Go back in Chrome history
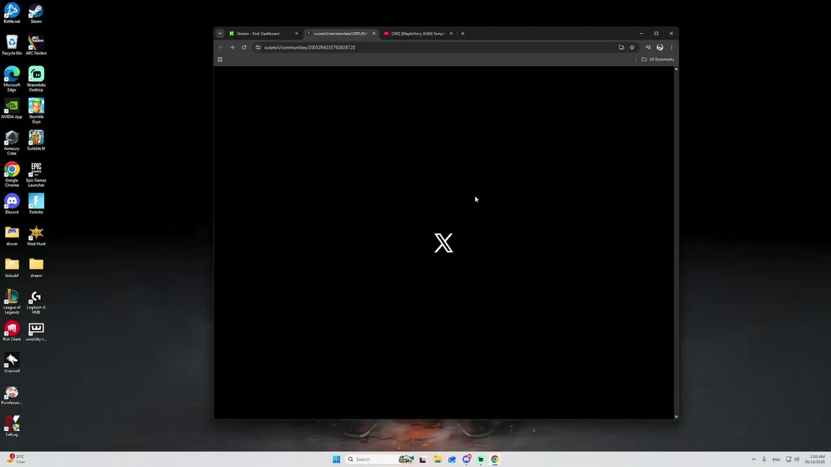831x467 pixels. (x=221, y=47)
